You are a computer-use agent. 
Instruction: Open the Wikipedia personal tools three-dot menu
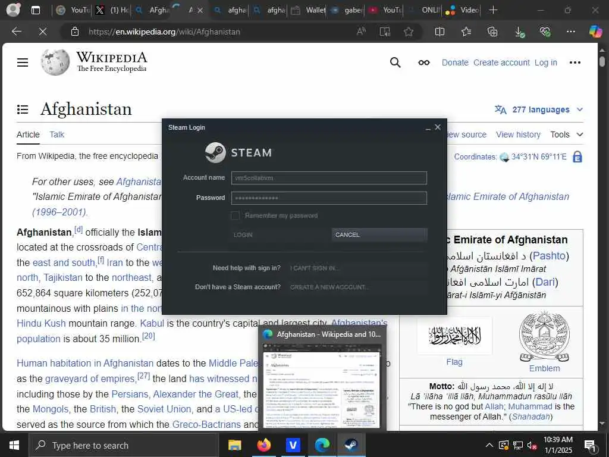point(575,62)
